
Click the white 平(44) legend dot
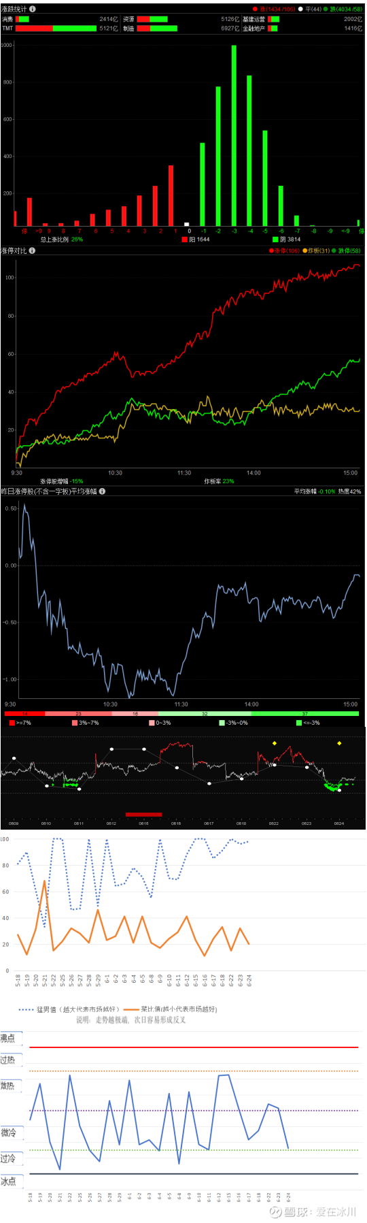tap(301, 10)
